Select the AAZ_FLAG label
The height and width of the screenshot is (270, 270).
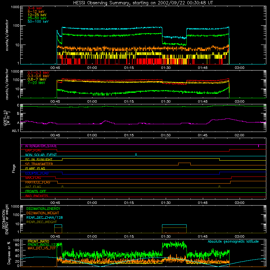click(33, 187)
